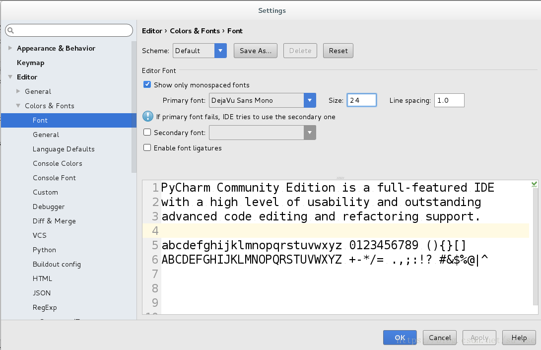Click Editor in the breadcrumb path
Viewport: 541px width, 350px height.
click(152, 31)
